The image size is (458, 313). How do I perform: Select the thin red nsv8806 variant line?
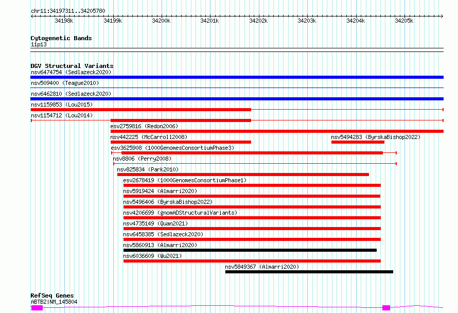255,164
